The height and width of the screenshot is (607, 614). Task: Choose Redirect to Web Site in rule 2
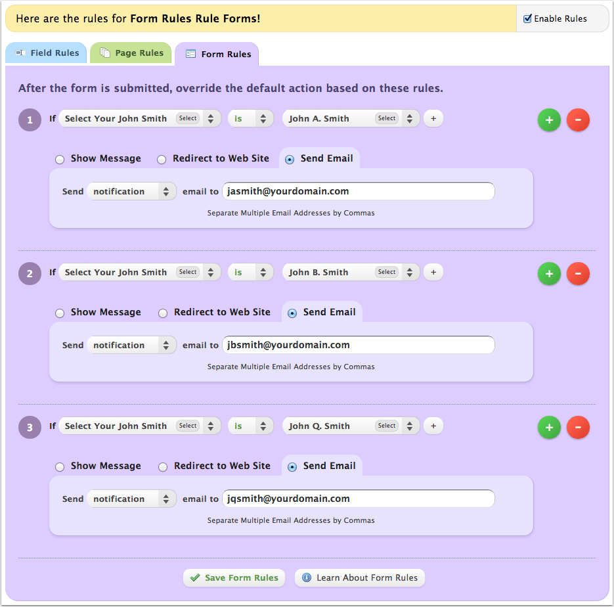click(x=163, y=313)
